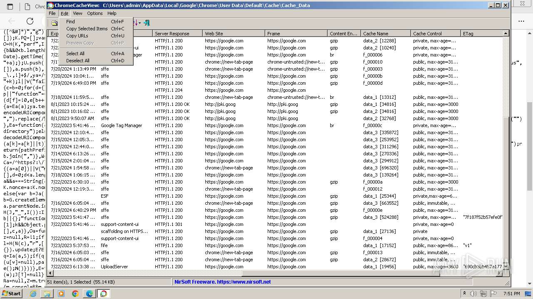The width and height of the screenshot is (533, 299).
Task: Select row with cache name data_3 [524288]
Action: [x=276, y=217]
